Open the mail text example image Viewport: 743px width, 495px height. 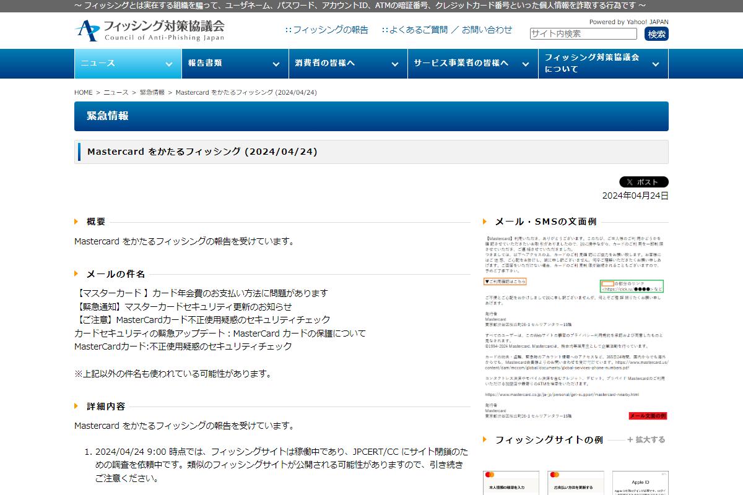click(575, 327)
